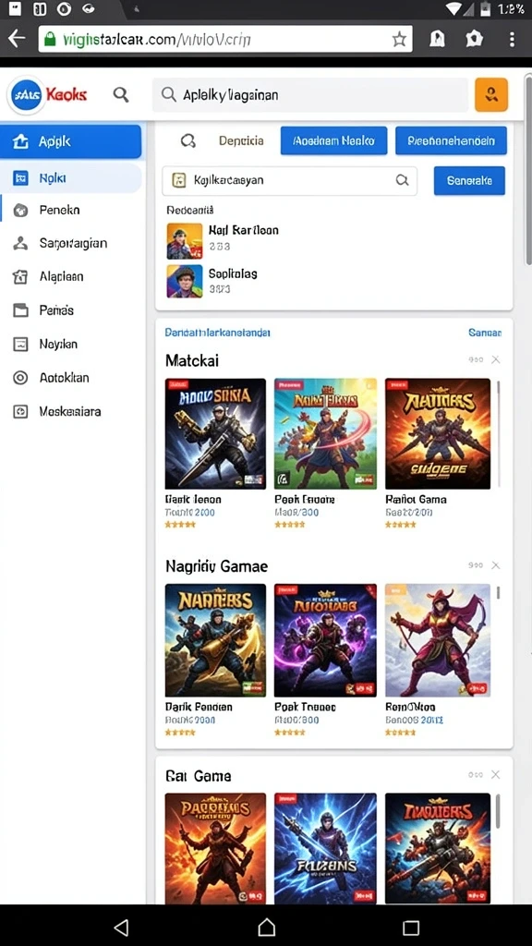This screenshot has width=532, height=946.
Task: Click the Matckai row scrollbar
Action: [x=498, y=433]
